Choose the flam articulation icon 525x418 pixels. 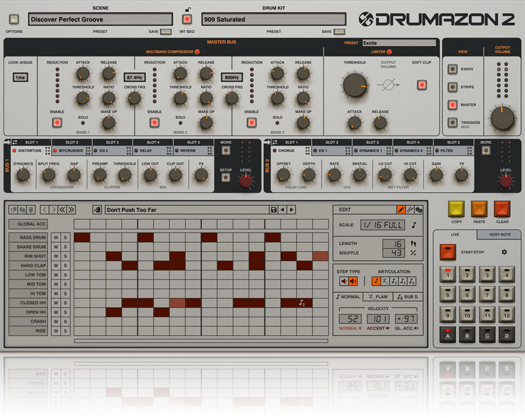[385, 281]
